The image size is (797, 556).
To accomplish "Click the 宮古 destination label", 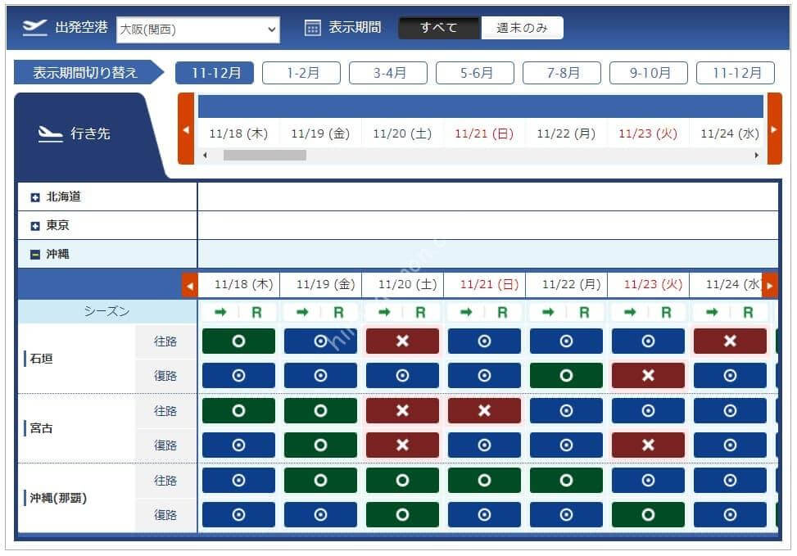I will [x=41, y=428].
